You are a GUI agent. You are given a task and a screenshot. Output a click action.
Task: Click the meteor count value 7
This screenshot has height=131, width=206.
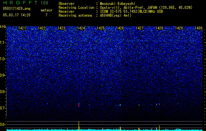click(47, 15)
